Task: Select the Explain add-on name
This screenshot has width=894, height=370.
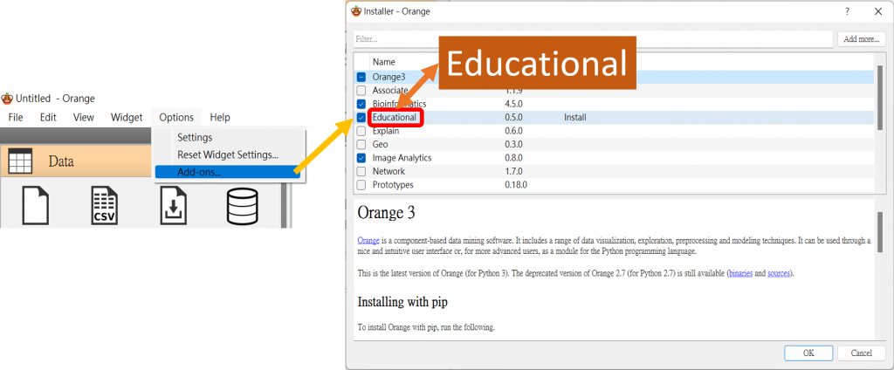Action: click(386, 131)
